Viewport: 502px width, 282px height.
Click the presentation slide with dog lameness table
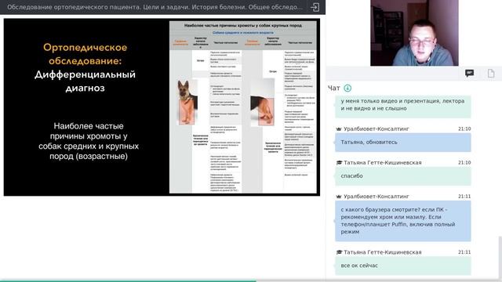(162, 107)
